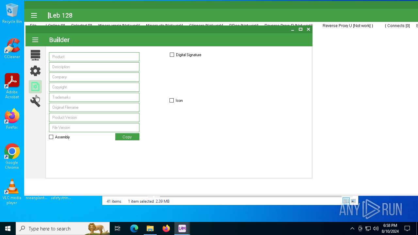
Task: Select the meanplant... file in Explorer
Action: click(x=37, y=198)
